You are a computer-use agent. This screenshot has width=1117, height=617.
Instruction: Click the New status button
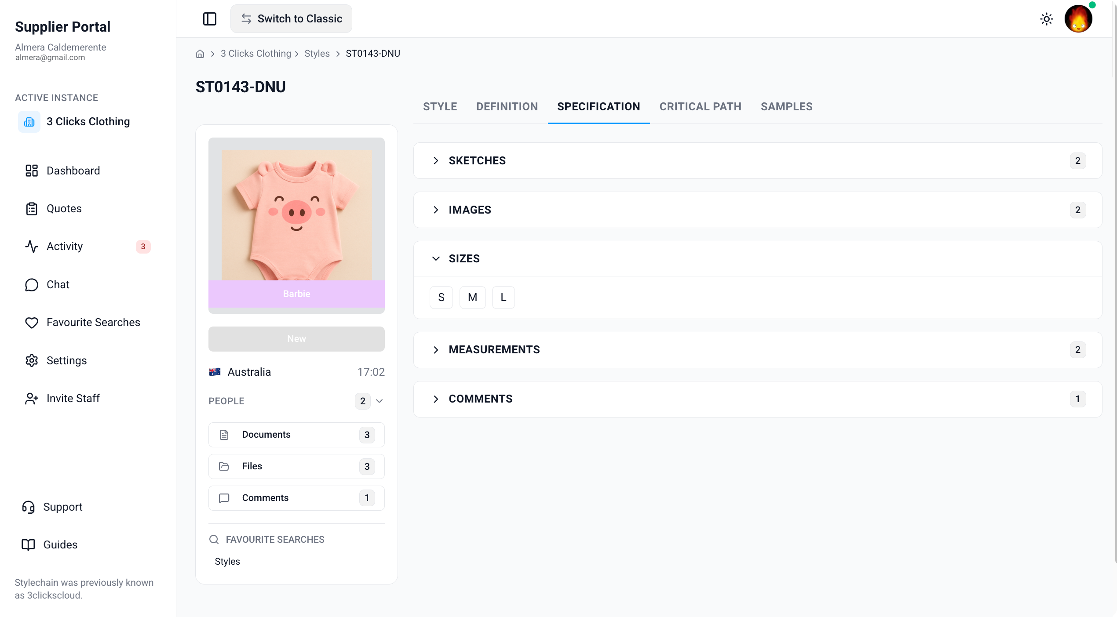pyautogui.click(x=296, y=339)
